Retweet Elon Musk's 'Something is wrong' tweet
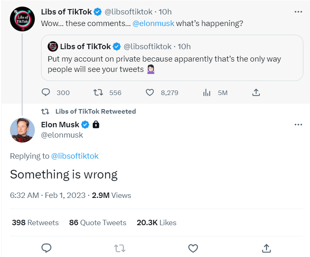Screen dimensions: 310x257 pyautogui.click(x=119, y=248)
